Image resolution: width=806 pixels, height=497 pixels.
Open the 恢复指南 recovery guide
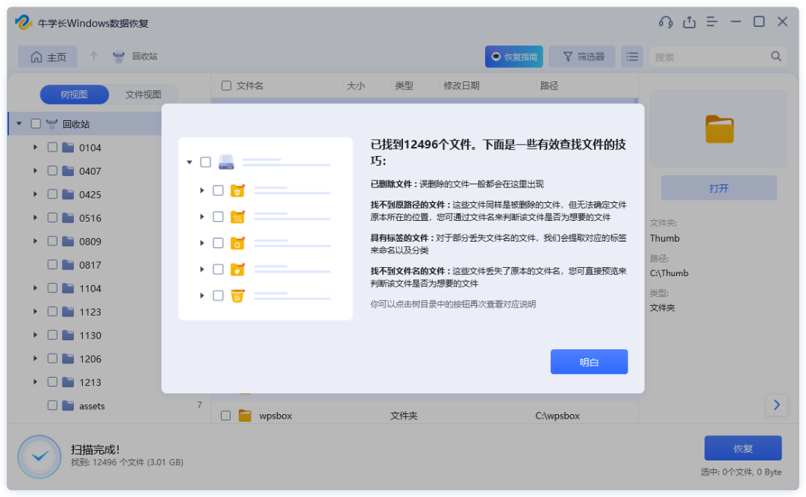pyautogui.click(x=513, y=56)
